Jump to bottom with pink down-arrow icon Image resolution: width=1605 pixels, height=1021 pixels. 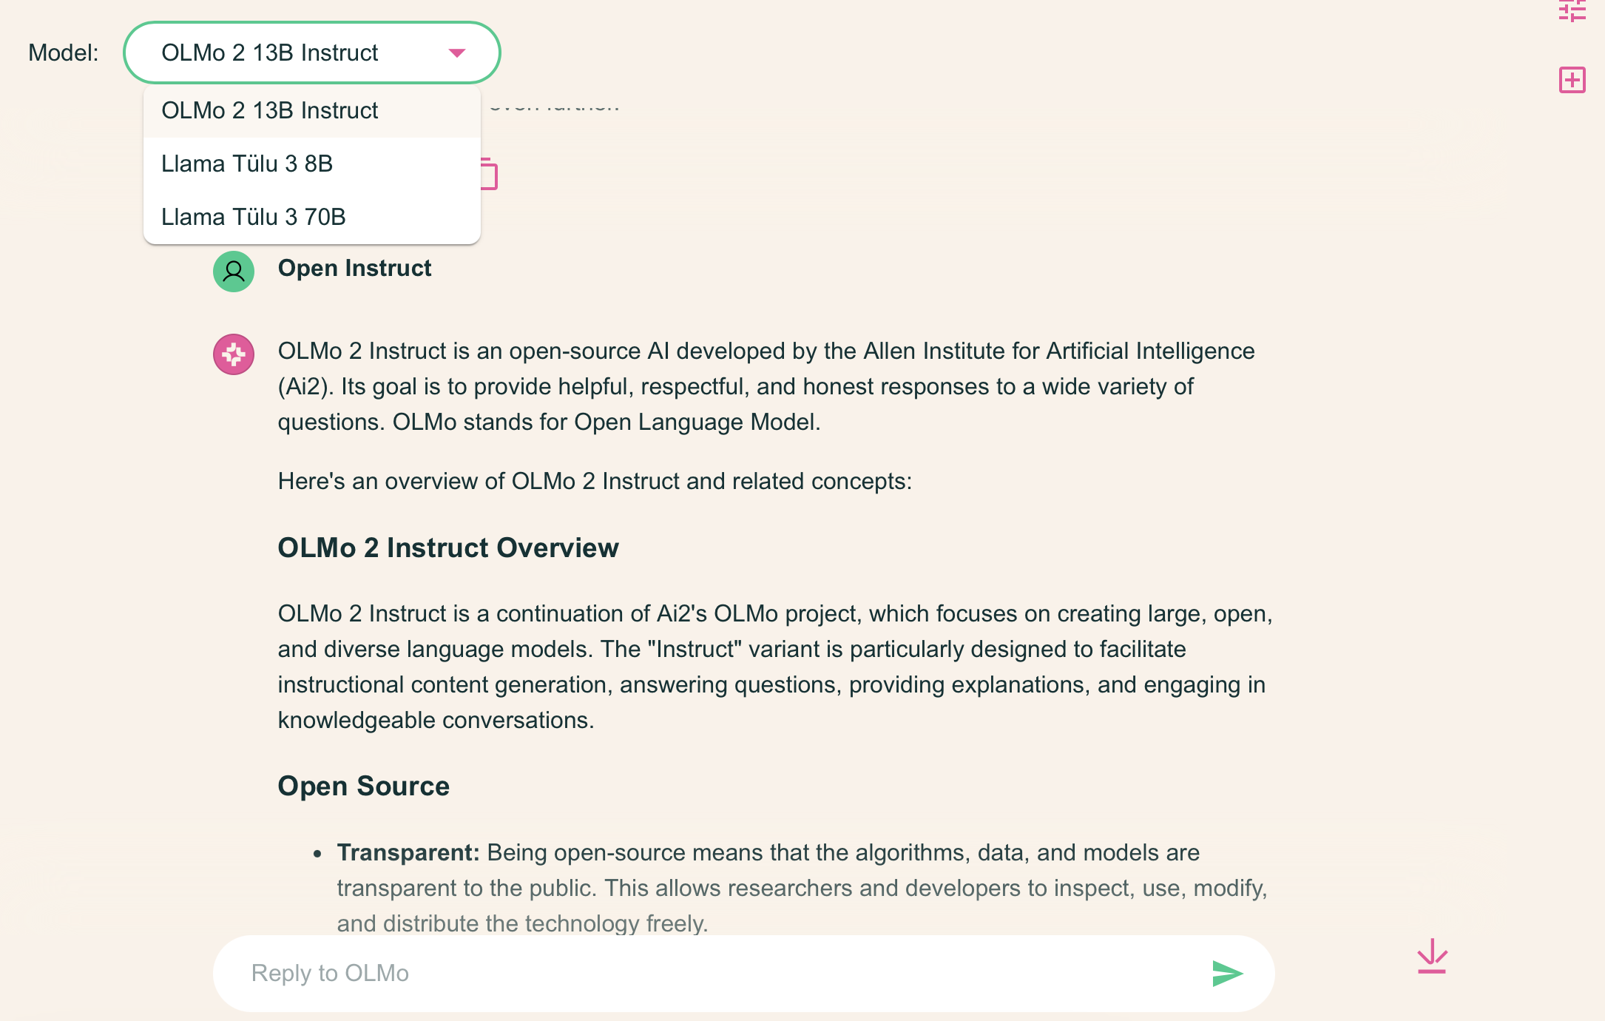click(x=1432, y=956)
